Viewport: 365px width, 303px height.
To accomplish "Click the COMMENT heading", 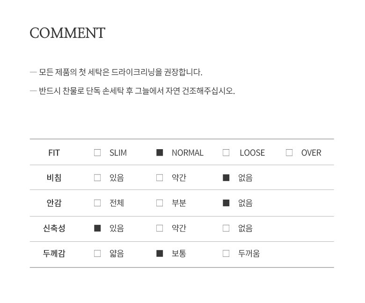I will (67, 33).
